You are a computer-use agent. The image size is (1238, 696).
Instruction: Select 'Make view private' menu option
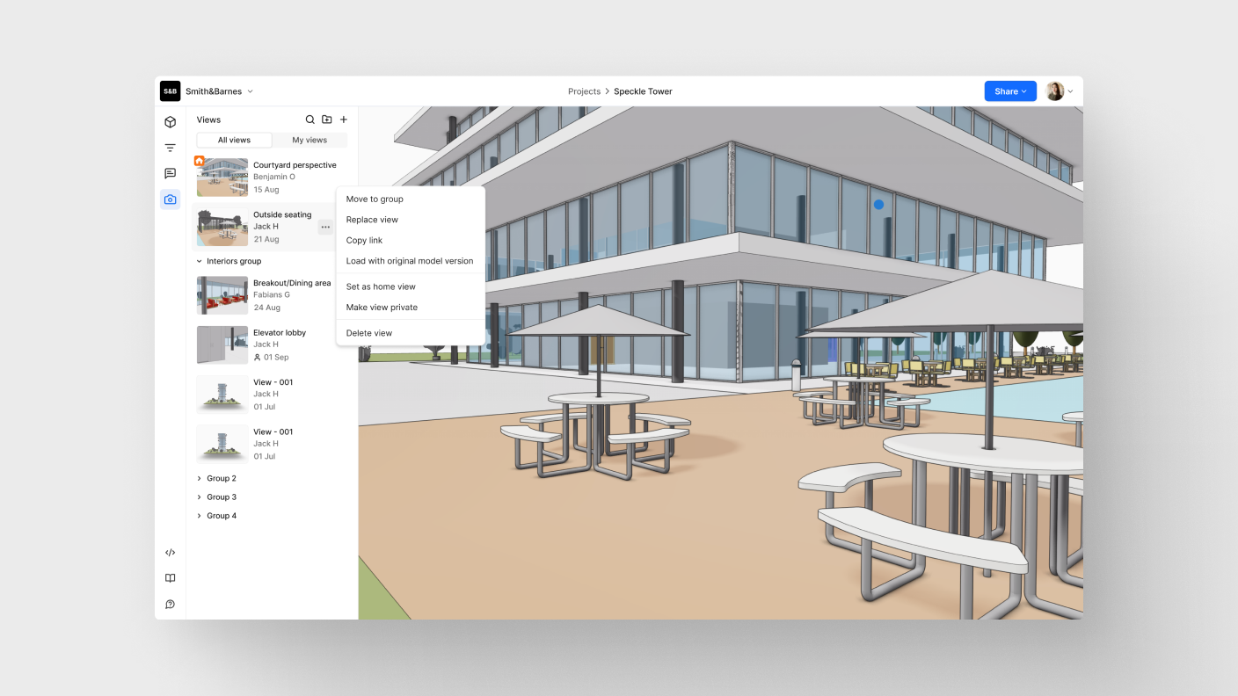(x=382, y=307)
